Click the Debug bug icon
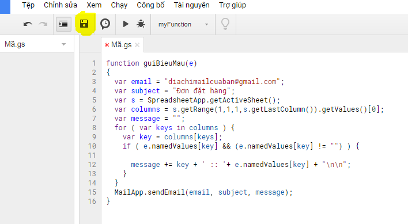 pos(141,24)
